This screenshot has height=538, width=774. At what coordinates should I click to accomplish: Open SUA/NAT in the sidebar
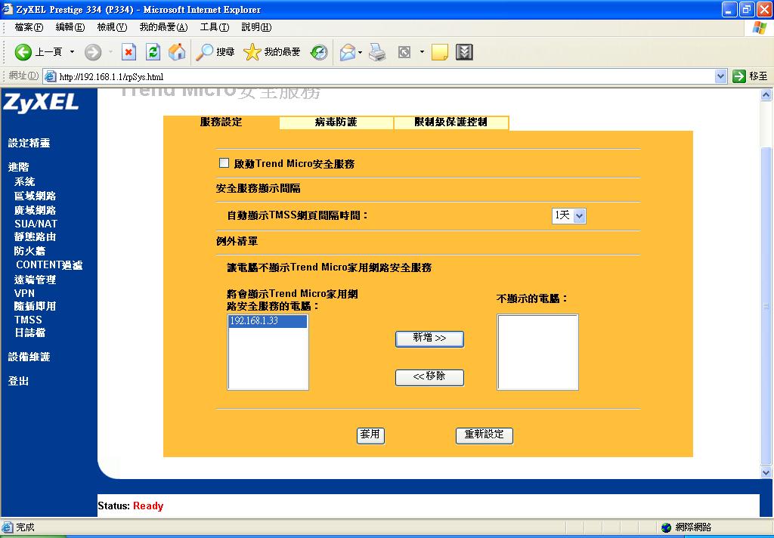[x=36, y=224]
